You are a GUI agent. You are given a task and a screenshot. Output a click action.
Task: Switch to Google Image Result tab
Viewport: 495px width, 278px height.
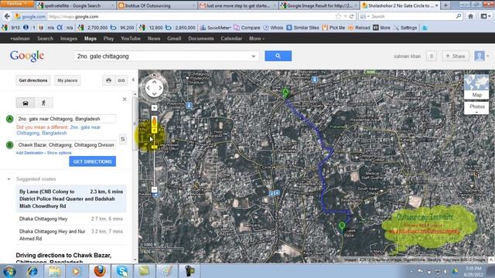319,5
